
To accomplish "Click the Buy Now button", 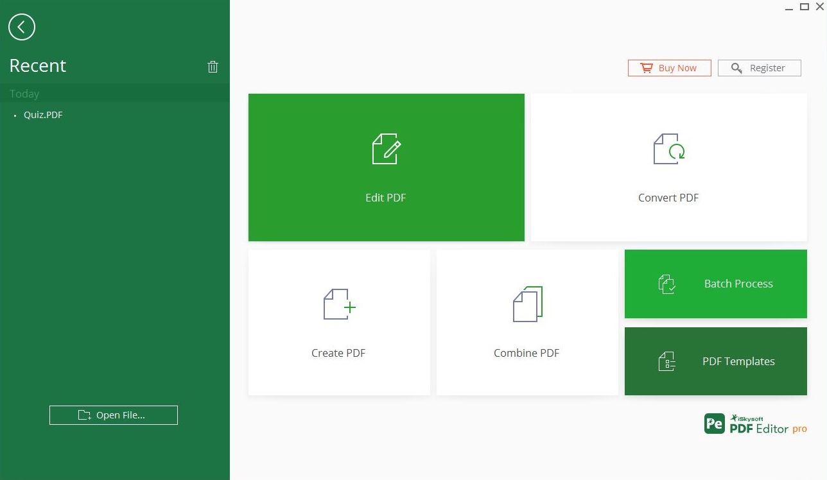I will coord(669,67).
